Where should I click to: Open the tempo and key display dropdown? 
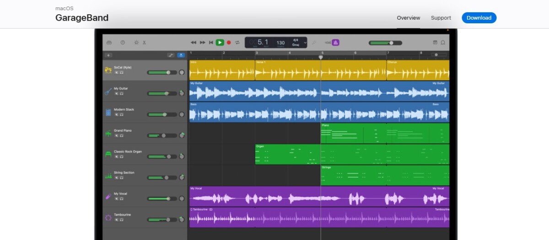tap(305, 43)
